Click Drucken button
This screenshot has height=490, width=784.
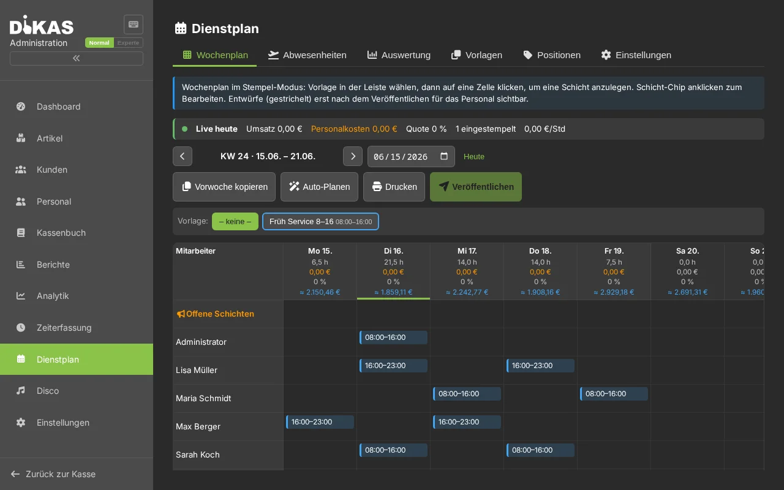coord(394,187)
